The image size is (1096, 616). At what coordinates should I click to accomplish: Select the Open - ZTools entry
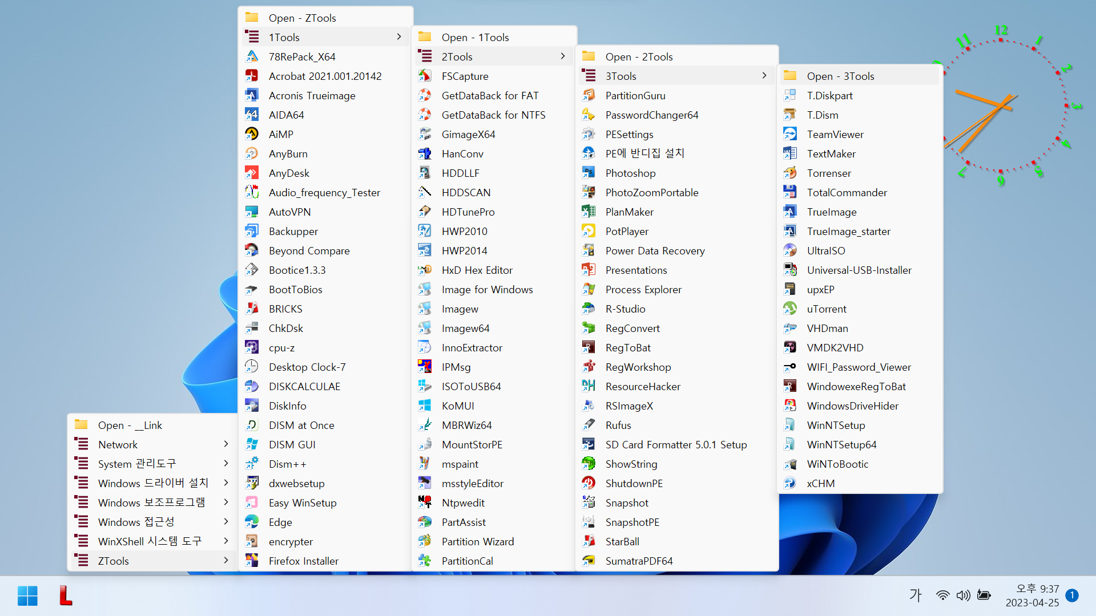pos(325,18)
